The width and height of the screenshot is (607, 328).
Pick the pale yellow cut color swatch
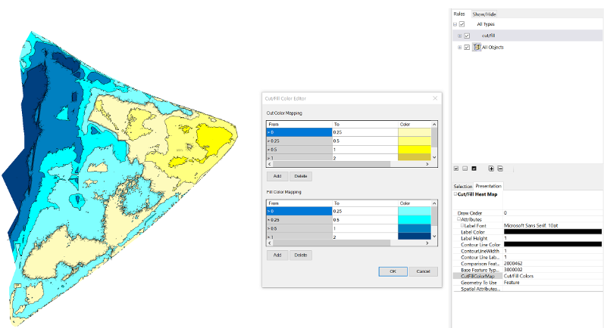(415, 132)
